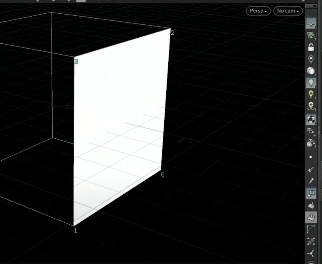Click the hide other objects glasses icon
This screenshot has height=264, width=322.
[x=311, y=131]
